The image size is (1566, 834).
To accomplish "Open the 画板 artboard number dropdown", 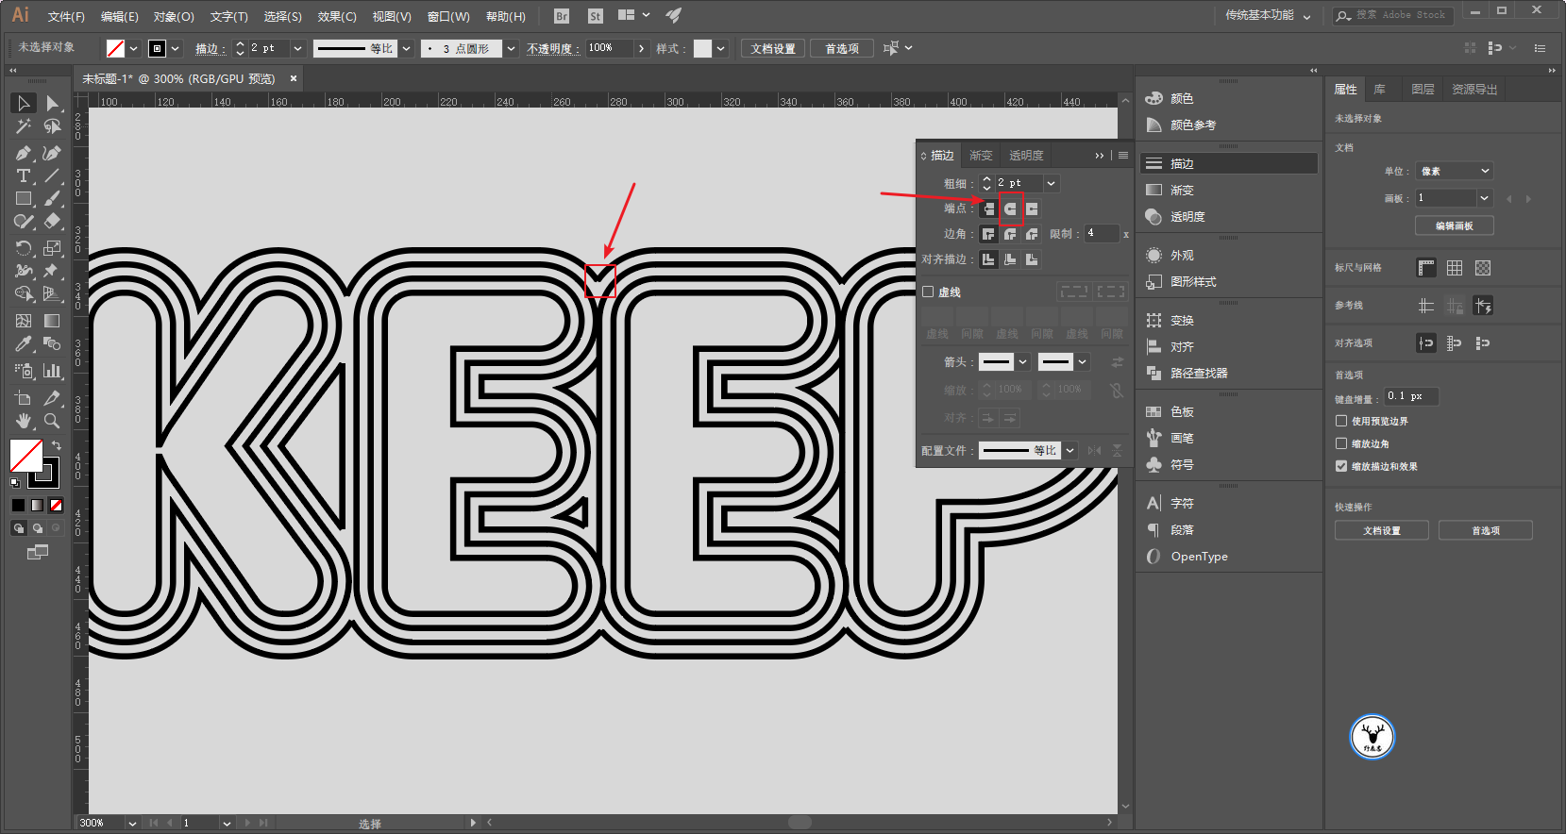I will coord(1484,198).
